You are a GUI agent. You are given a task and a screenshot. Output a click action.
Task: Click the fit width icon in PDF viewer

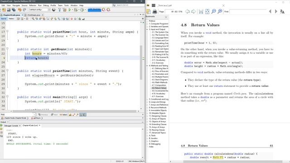201,11
